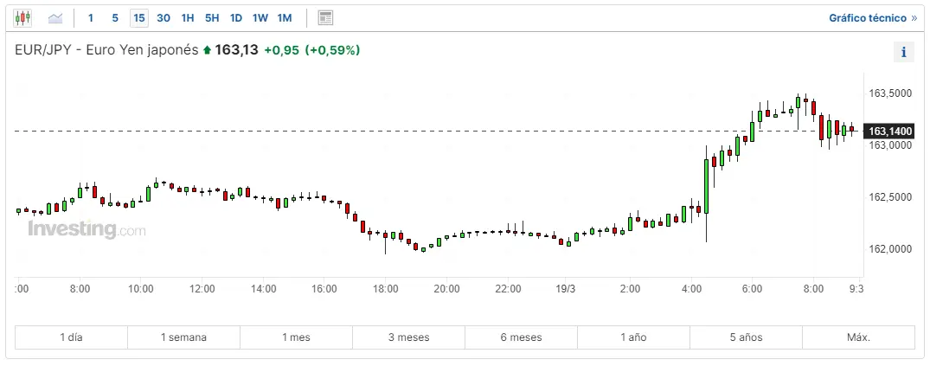Show the 3 meses range
This screenshot has height=366, width=930.
click(408, 337)
